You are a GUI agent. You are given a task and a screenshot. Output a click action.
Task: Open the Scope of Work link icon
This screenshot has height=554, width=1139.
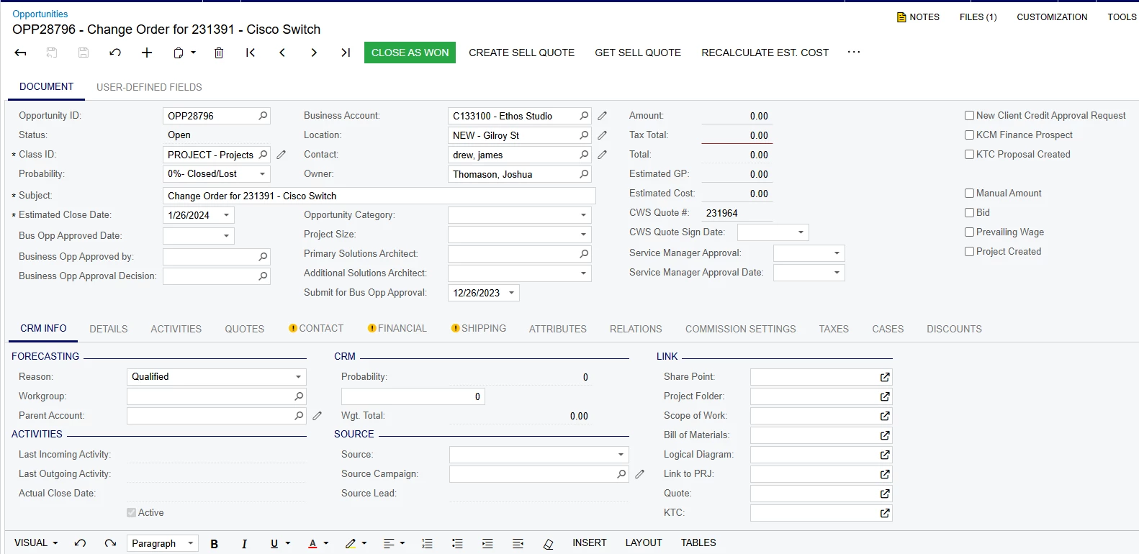885,416
